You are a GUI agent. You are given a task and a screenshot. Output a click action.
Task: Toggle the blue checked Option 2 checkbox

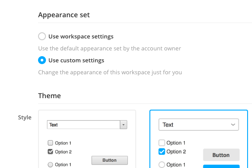pos(162,152)
